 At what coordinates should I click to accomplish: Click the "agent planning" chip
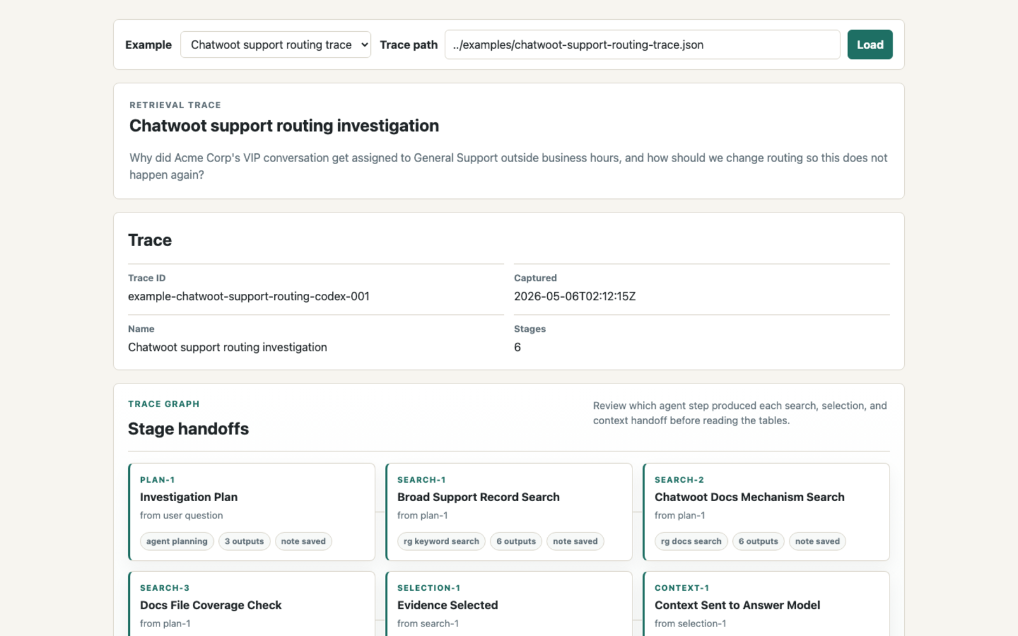click(x=177, y=541)
